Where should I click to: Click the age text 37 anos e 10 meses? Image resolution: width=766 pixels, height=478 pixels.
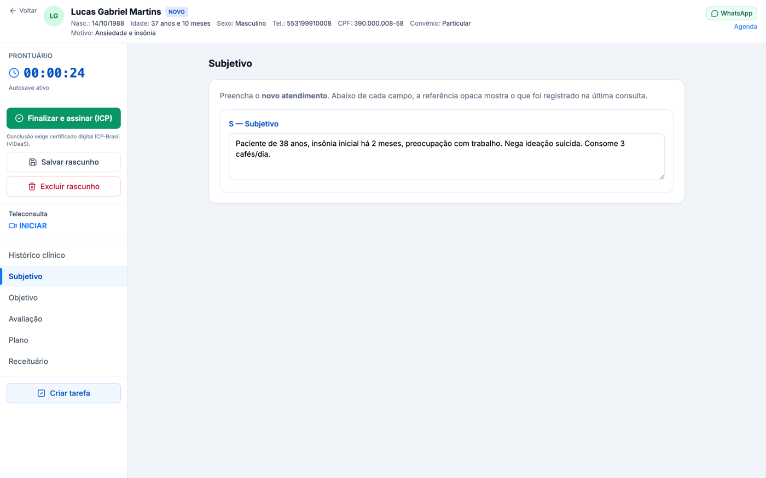181,23
